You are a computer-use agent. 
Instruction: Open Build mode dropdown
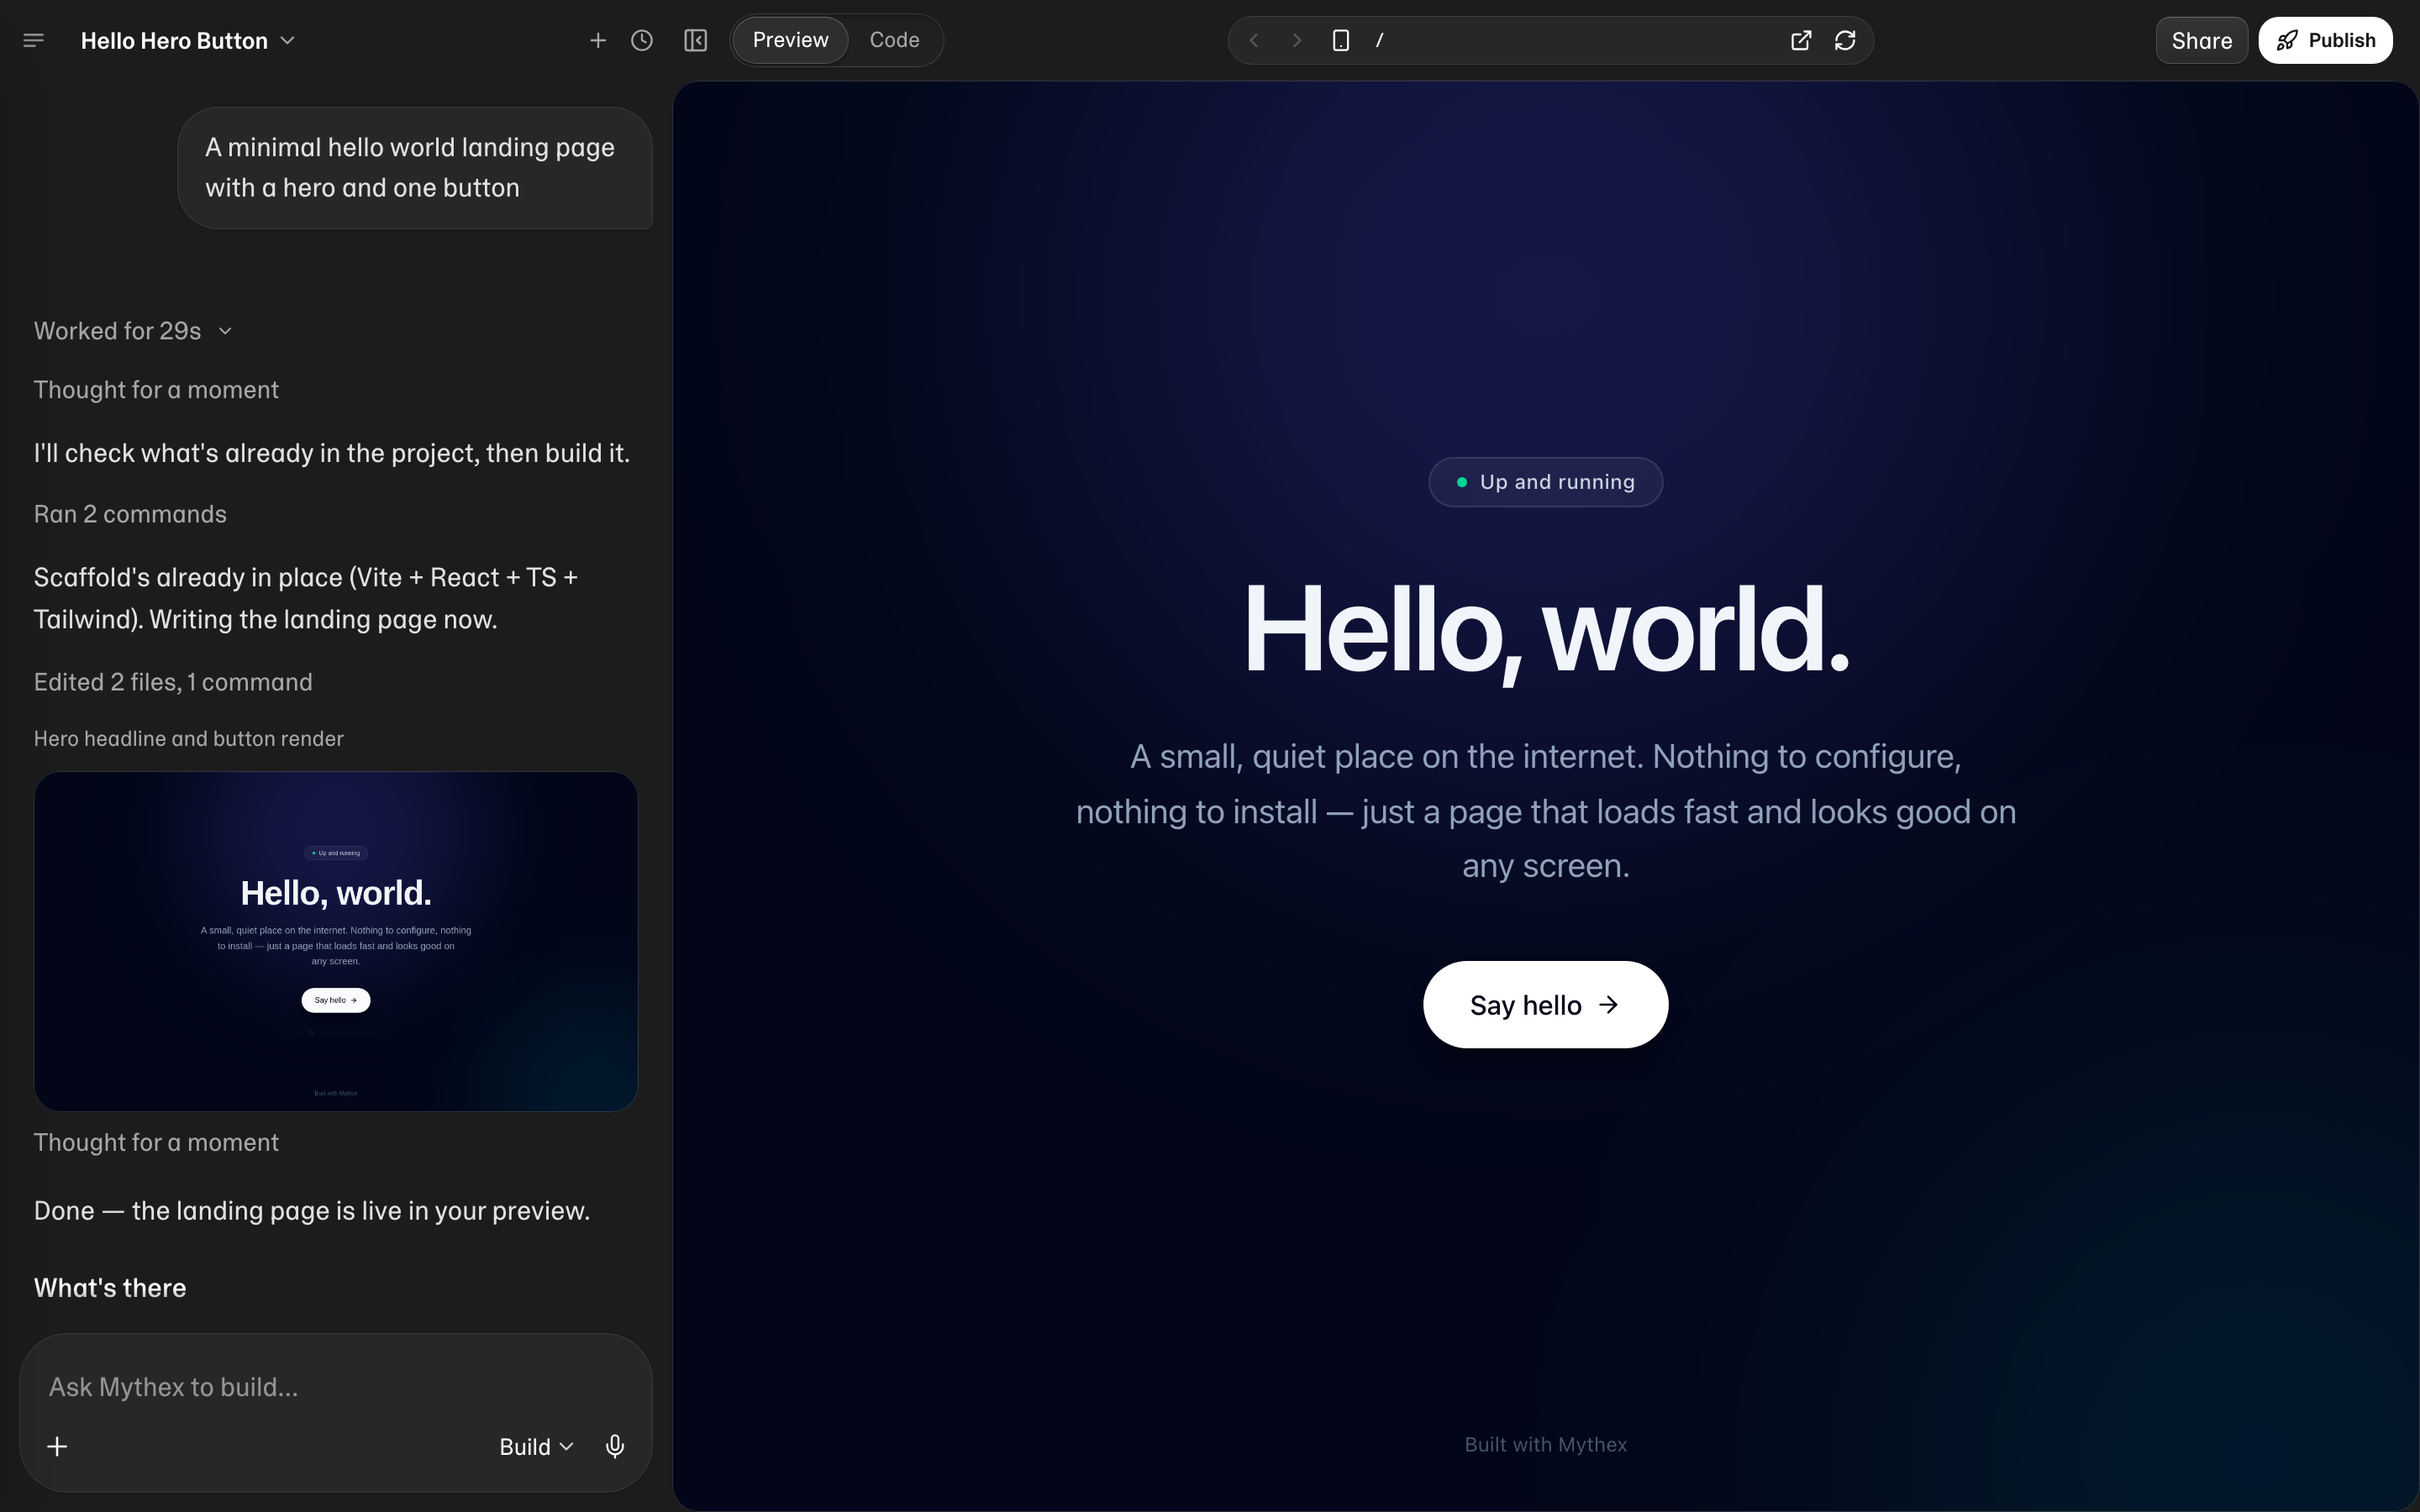[537, 1446]
